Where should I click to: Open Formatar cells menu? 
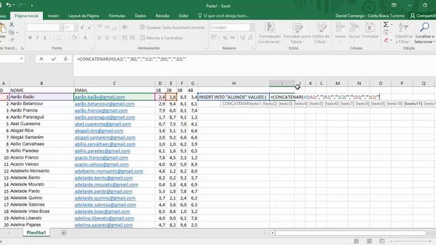click(x=370, y=31)
